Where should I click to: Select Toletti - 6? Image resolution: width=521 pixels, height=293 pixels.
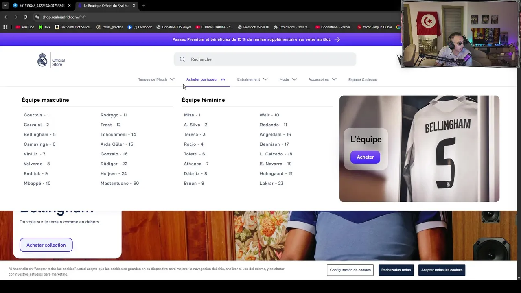(194, 154)
